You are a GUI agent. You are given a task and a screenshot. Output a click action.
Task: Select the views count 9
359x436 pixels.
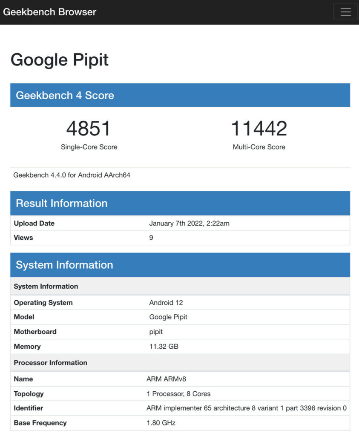point(151,238)
